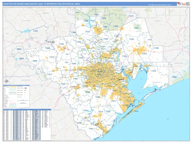Click ZIP code label 77583
Screen dimensions: 192x144
(97, 97)
